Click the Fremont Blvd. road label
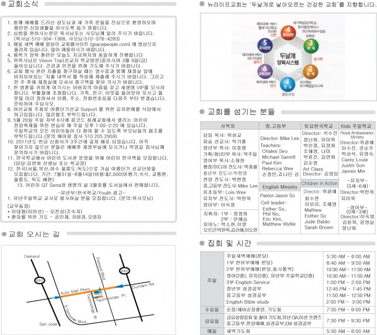 click(101, 269)
